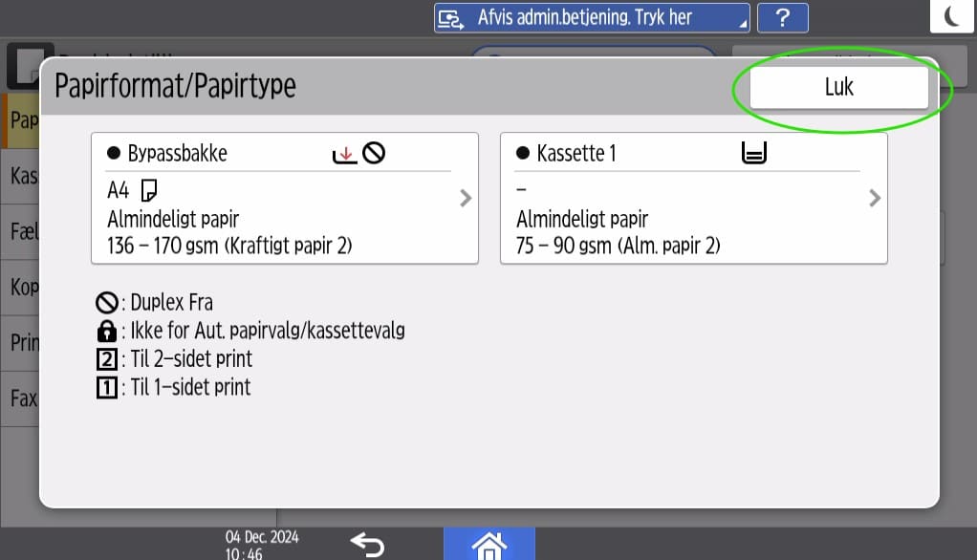The image size is (977, 560).
Task: Expand Bypassbakke settings via its chevron
Action: point(466,199)
